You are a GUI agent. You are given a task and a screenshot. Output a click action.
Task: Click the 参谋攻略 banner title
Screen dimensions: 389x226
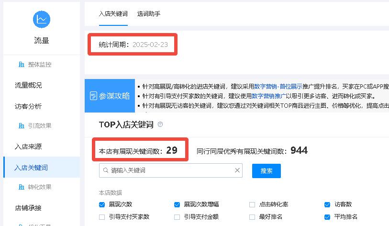click(114, 96)
